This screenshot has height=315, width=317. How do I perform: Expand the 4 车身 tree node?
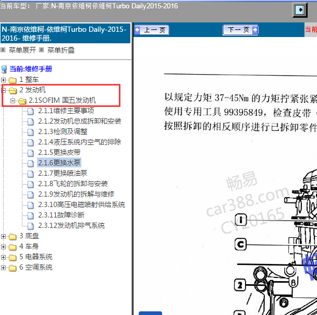click(3, 247)
